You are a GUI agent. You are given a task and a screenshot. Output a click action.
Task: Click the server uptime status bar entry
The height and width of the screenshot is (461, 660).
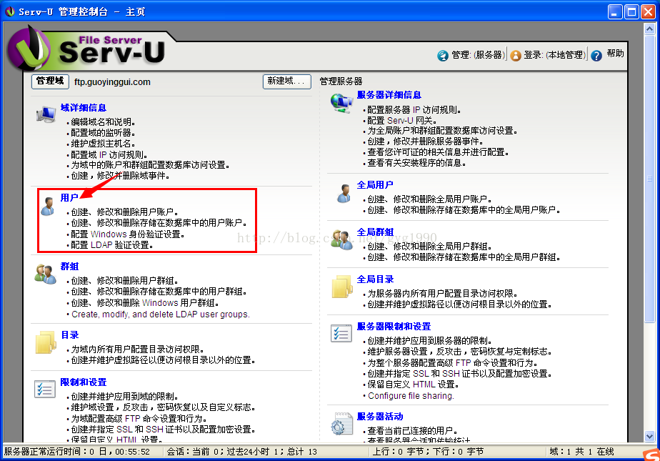(x=77, y=452)
